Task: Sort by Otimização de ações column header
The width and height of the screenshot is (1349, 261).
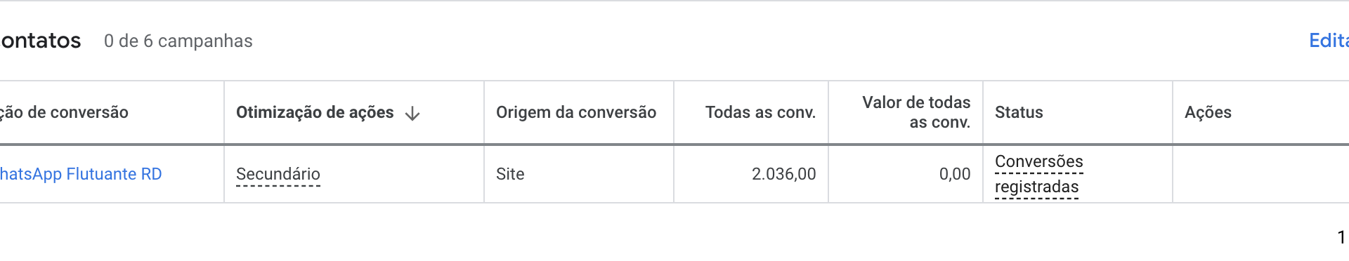Action: [315, 112]
